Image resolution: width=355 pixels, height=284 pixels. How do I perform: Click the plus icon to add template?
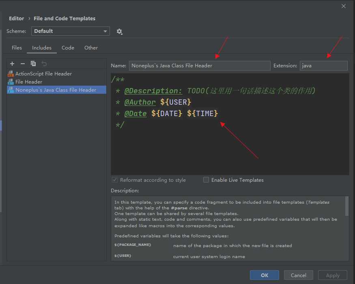pyautogui.click(x=12, y=64)
